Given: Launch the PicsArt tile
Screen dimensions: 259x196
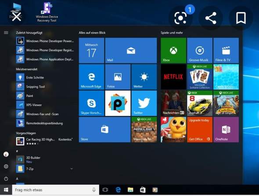Looking at the screenshot, I should pos(118,103).
